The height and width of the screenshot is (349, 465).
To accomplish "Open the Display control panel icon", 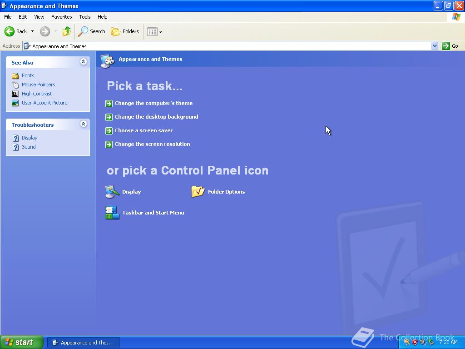I will tap(112, 192).
